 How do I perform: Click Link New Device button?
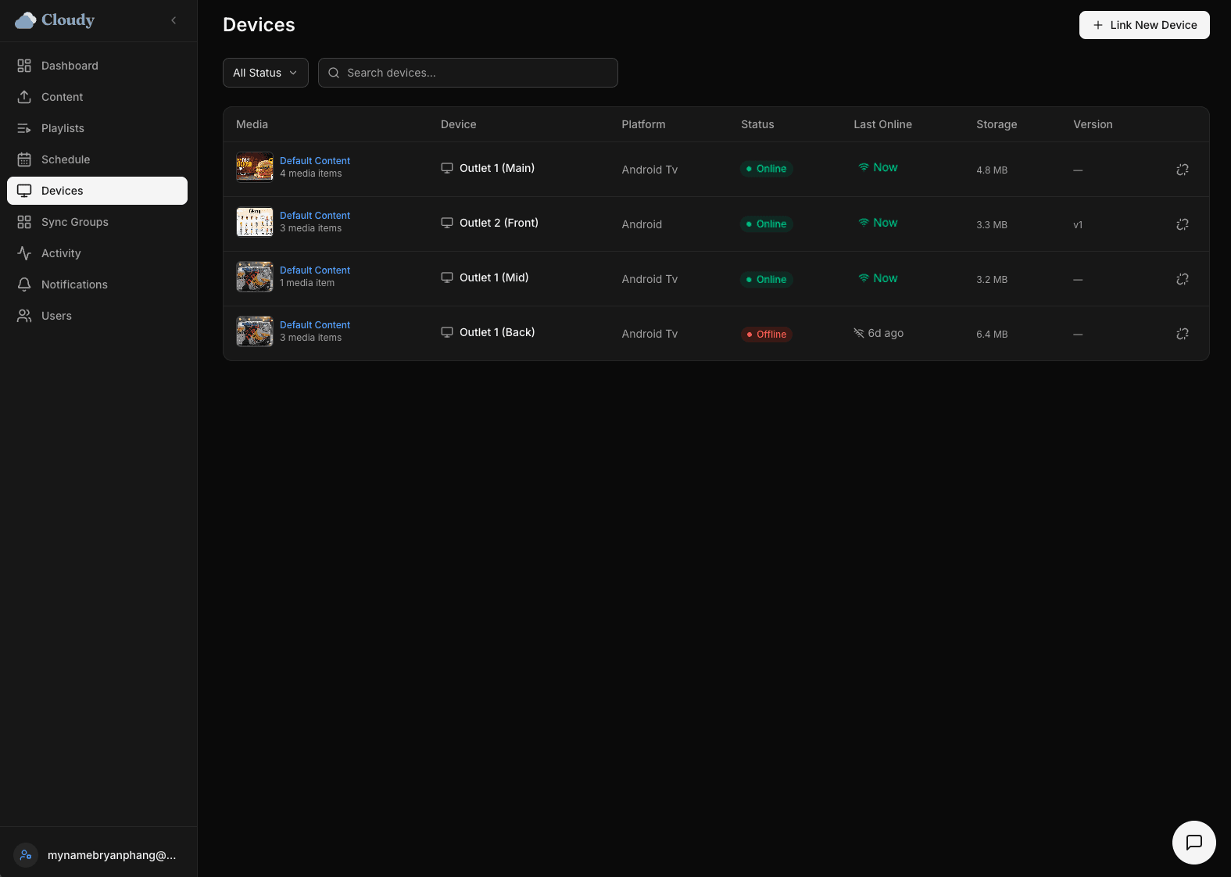click(1144, 25)
